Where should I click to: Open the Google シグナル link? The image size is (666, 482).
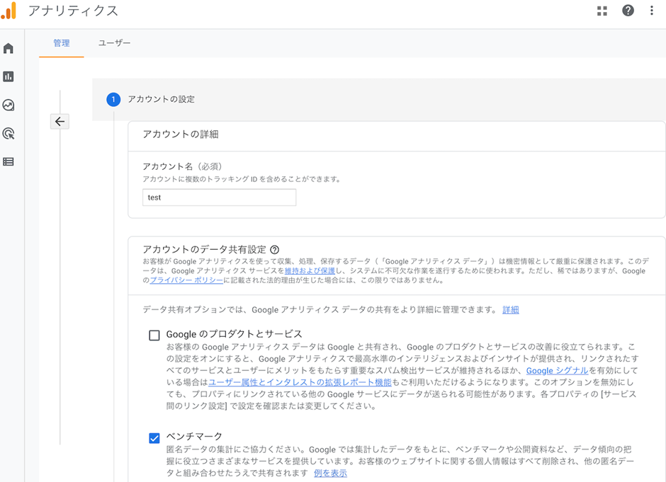(x=558, y=370)
